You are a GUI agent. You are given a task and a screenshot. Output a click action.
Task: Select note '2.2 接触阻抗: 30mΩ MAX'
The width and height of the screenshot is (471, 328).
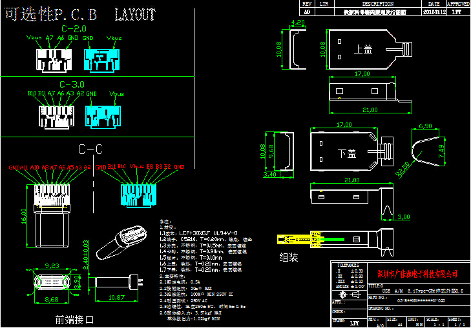(x=185, y=289)
